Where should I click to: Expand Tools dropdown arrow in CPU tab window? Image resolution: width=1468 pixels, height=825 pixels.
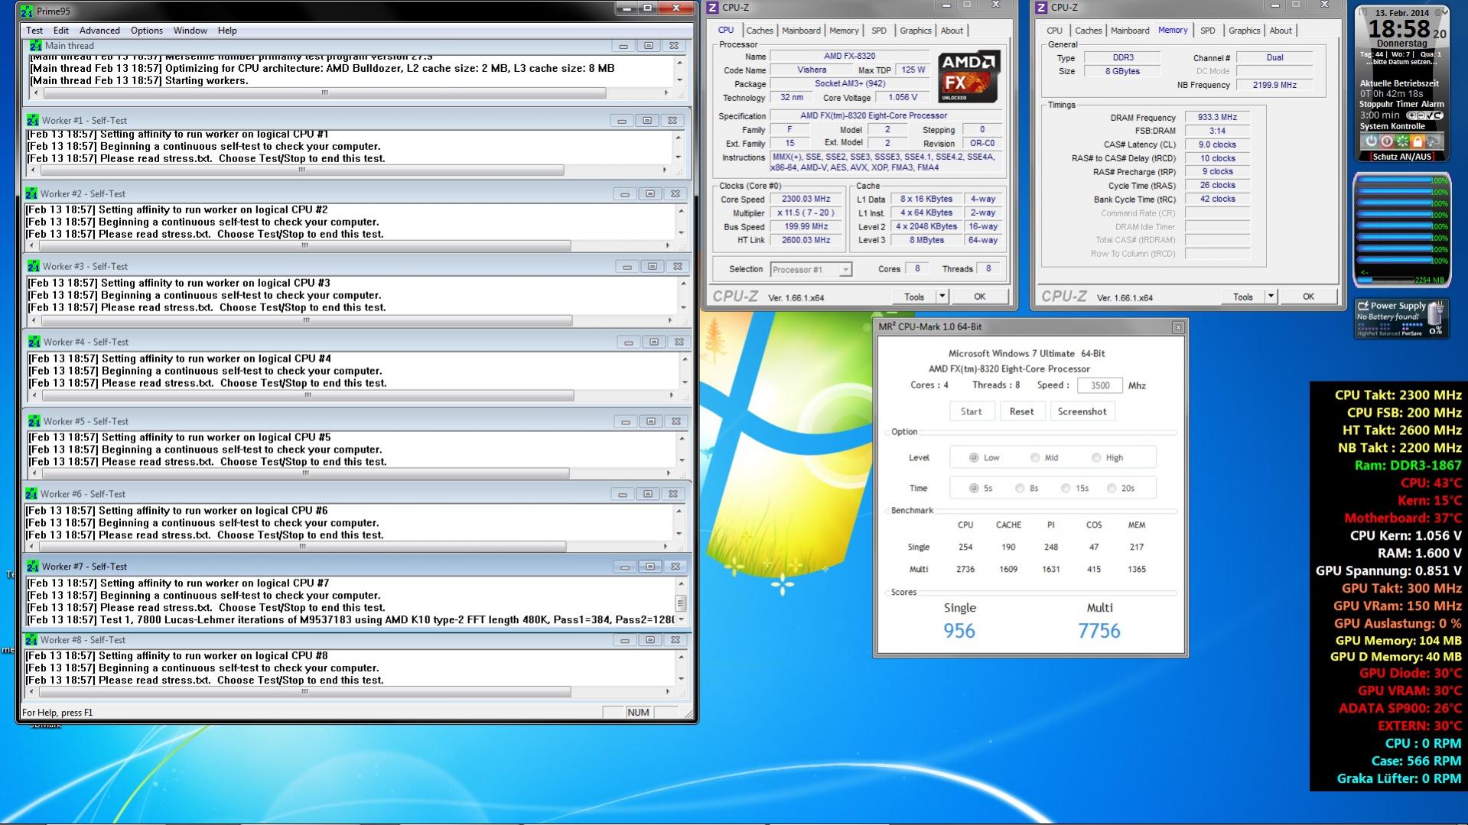[942, 297]
